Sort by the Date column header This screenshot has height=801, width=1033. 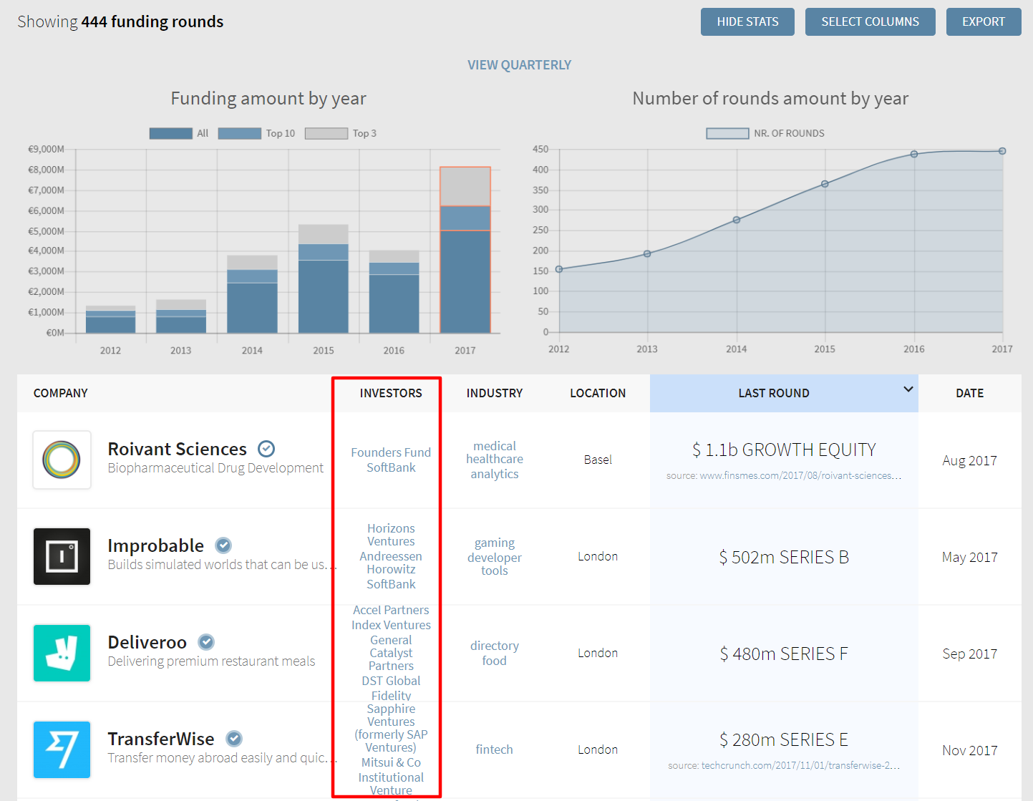coord(969,393)
